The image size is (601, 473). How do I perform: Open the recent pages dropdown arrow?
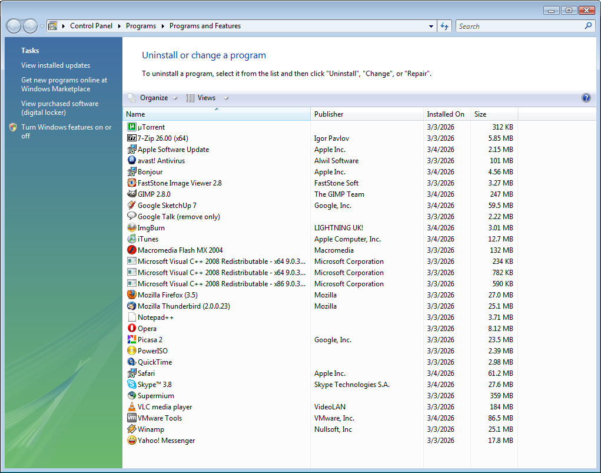tap(42, 27)
